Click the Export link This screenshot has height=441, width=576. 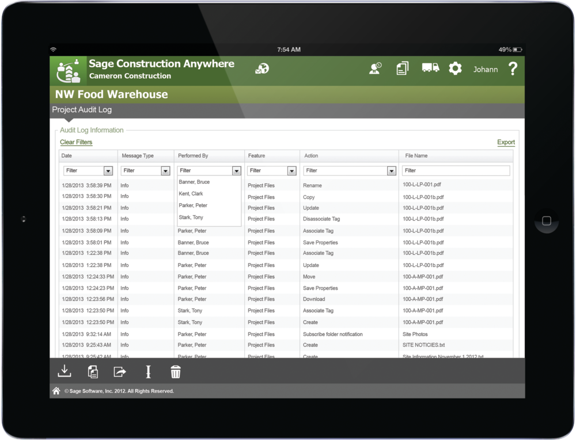pos(506,142)
